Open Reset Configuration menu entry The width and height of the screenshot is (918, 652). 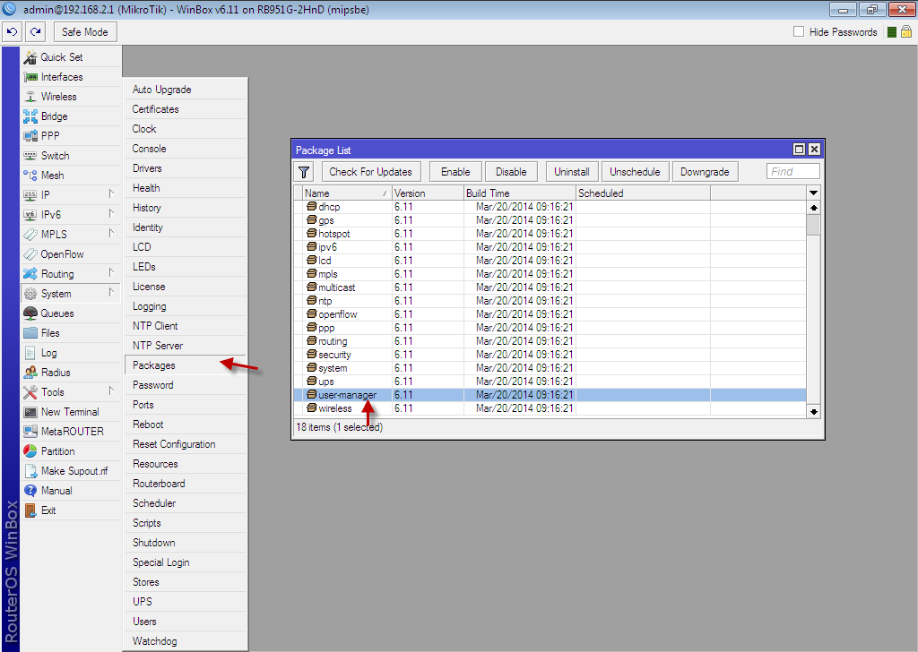click(186, 444)
